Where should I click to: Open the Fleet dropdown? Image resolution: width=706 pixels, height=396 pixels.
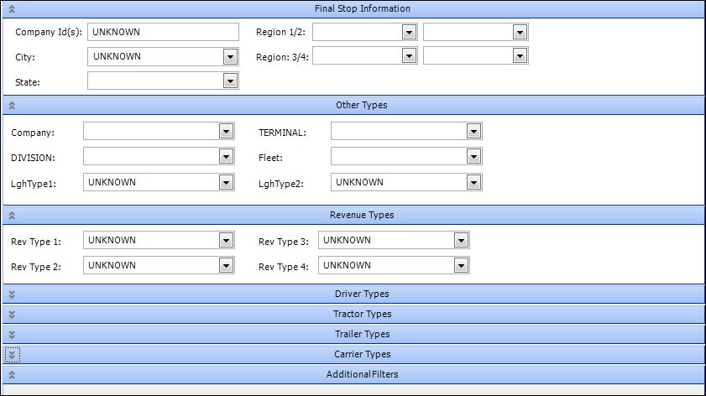point(473,157)
